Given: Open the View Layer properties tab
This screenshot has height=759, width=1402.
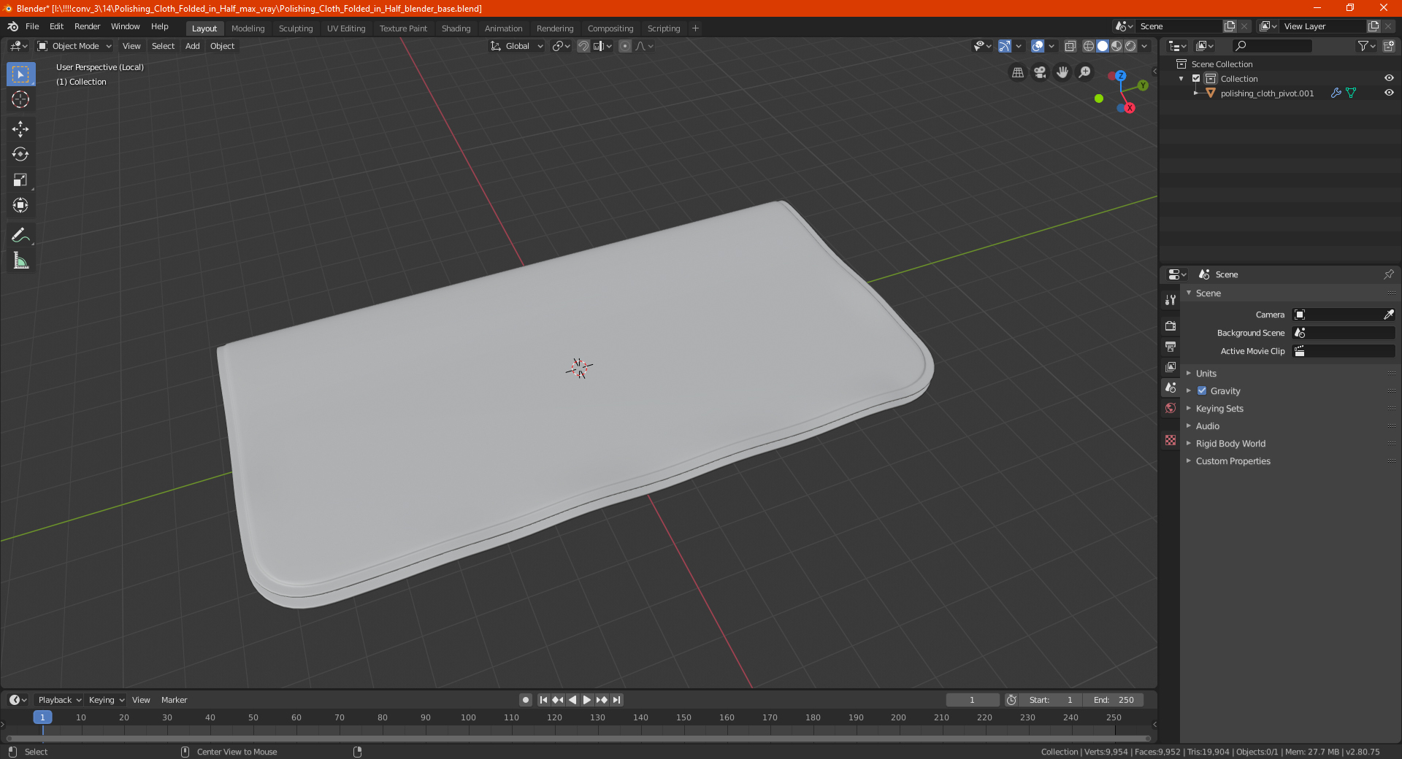Looking at the screenshot, I should tap(1171, 366).
